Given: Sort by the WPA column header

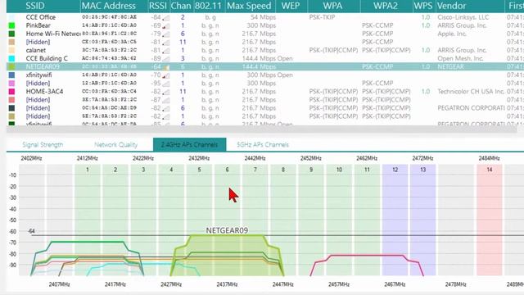Looking at the screenshot, I should (x=332, y=6).
